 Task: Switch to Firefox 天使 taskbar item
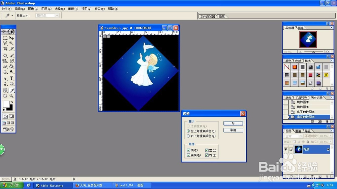pos(92,185)
